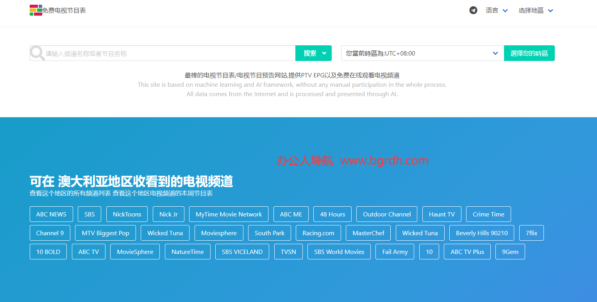Open the MyTime Movie Network channel

pyautogui.click(x=229, y=214)
